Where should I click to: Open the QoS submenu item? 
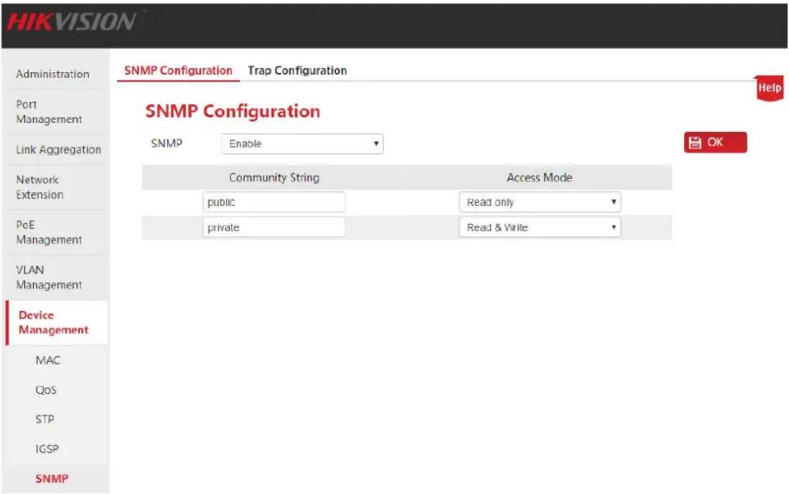tap(46, 390)
